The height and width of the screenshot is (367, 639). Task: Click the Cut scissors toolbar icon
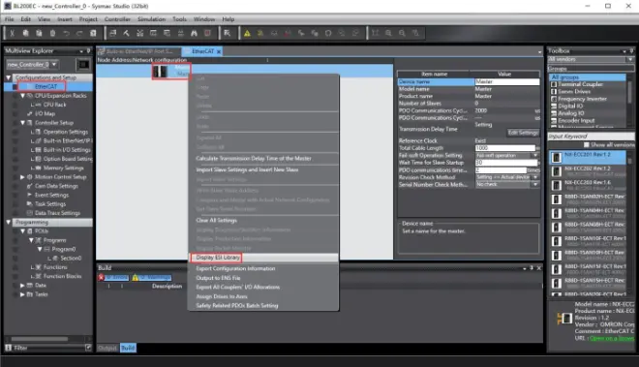pyautogui.click(x=13, y=33)
